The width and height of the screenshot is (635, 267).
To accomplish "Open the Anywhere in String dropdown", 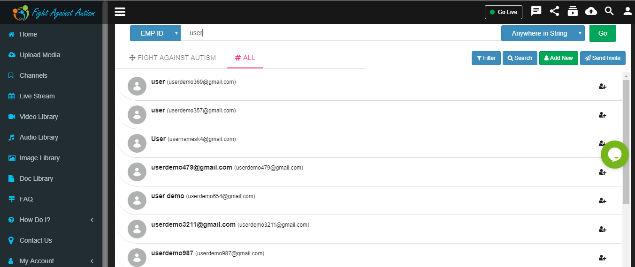I will coord(543,33).
